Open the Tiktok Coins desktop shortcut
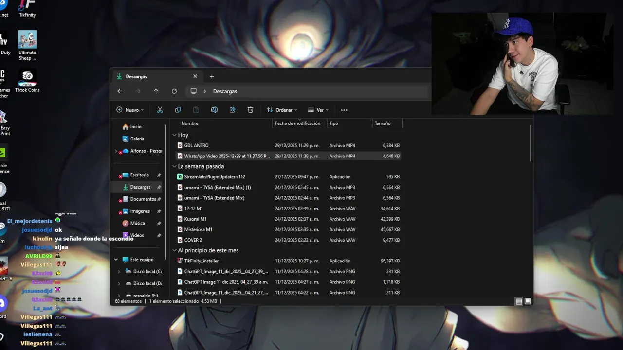Screen dimensions: 623x350 pyautogui.click(x=27, y=81)
